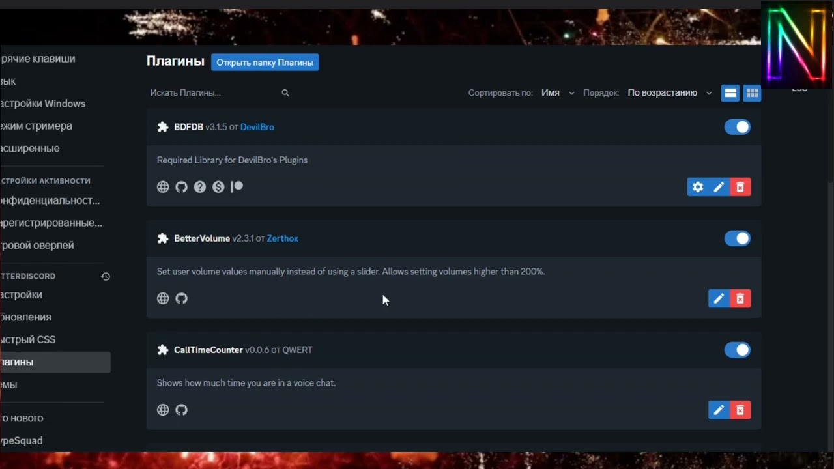
Task: Click the CallTimeCounter plugin name
Action: [x=208, y=350]
